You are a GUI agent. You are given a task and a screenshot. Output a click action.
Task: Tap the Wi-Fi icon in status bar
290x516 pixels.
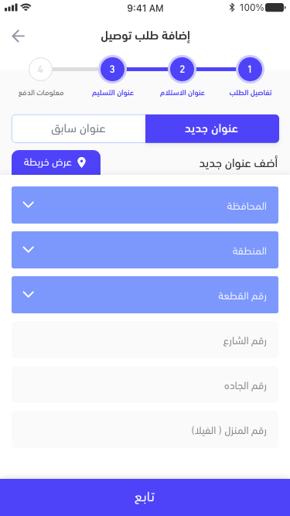point(26,7)
